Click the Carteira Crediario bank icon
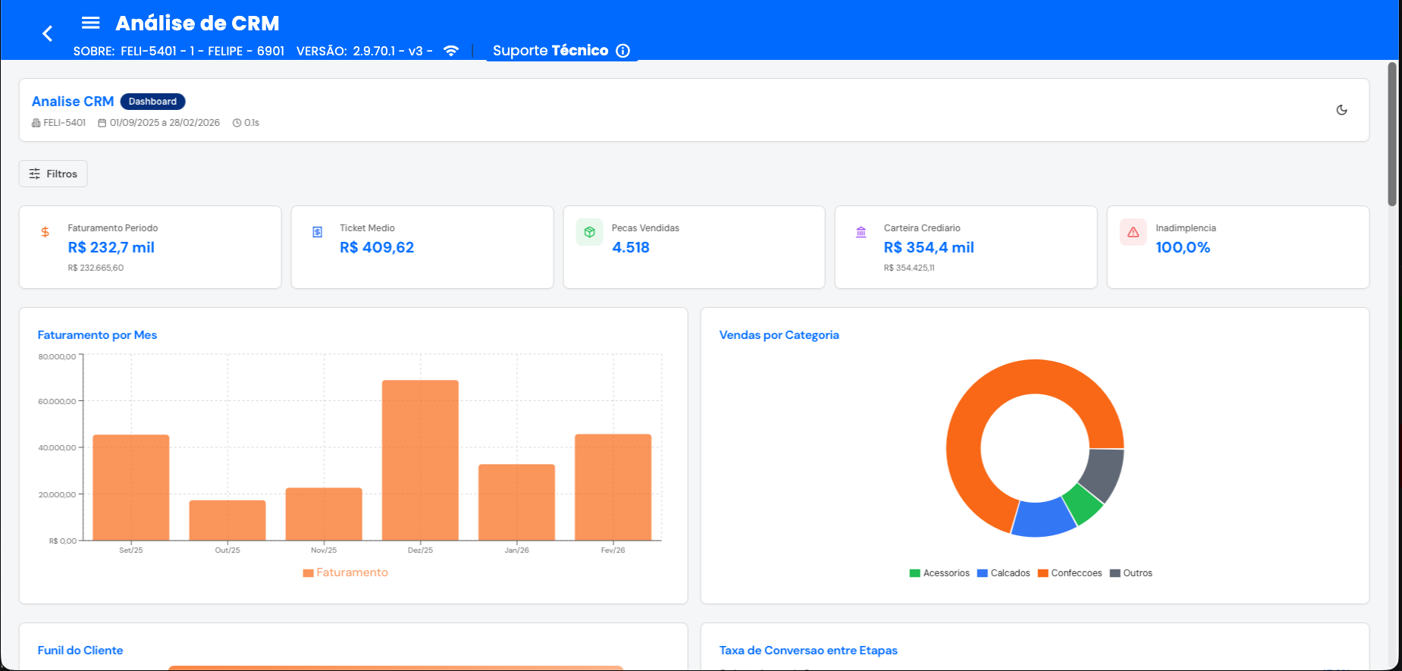 tap(861, 232)
